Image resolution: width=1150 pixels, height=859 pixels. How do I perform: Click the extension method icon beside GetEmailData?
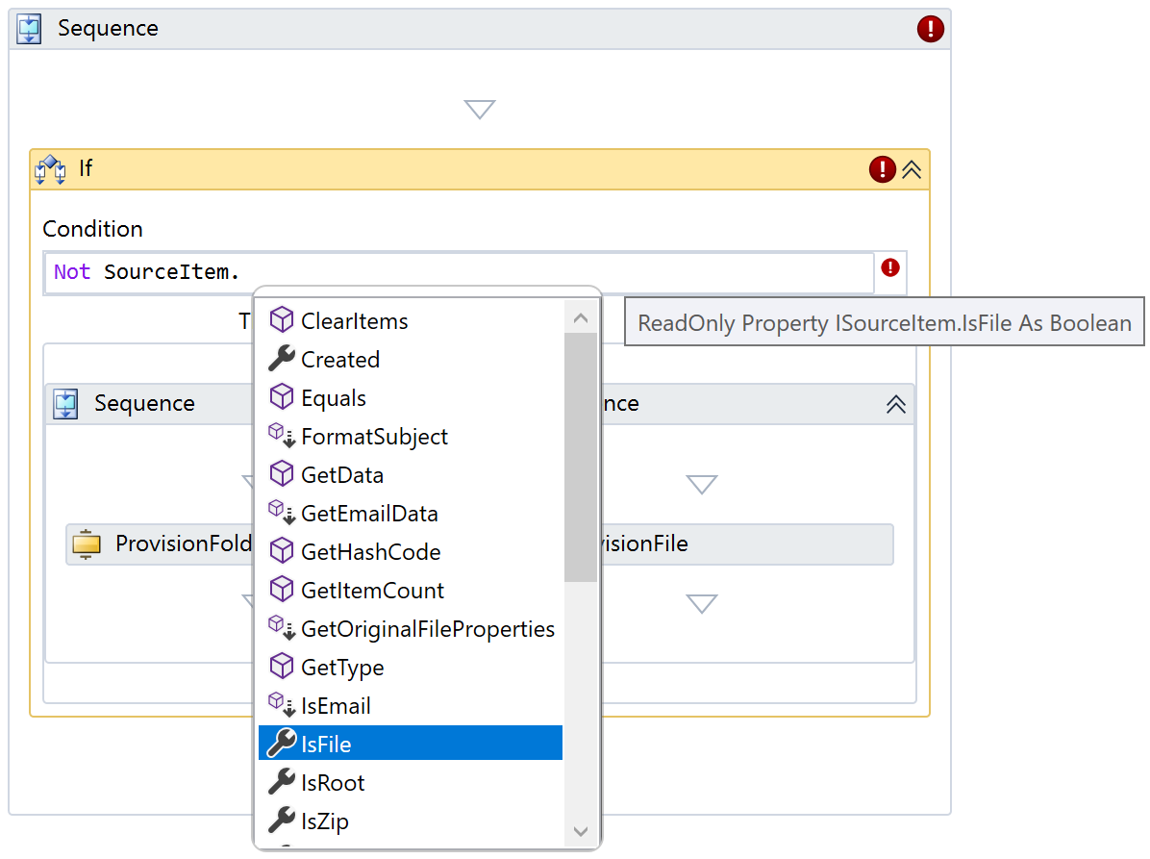[282, 513]
